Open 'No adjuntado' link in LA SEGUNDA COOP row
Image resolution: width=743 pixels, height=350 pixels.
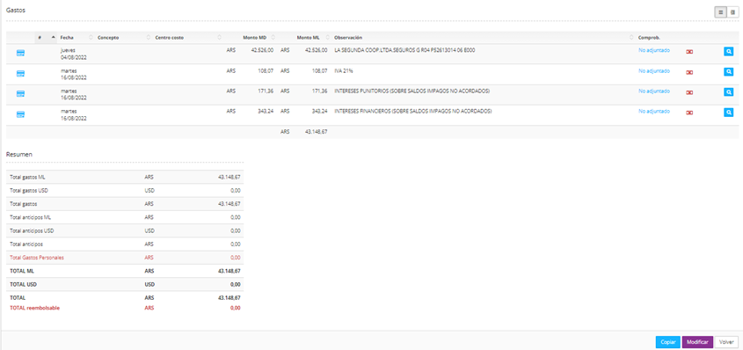[x=654, y=50]
